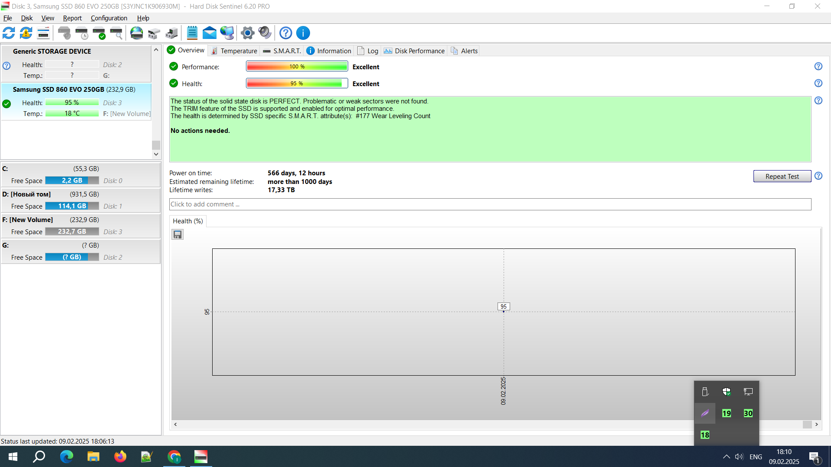
Task: Click the refresh-with-warning toolbar icon
Action: point(26,33)
